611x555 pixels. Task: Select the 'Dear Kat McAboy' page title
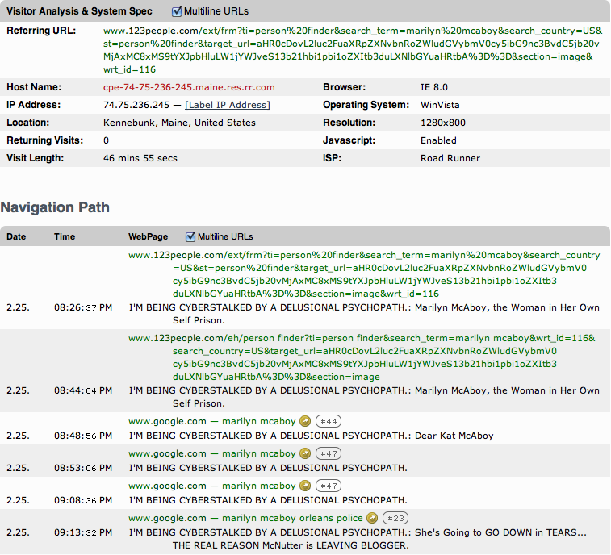[x=454, y=436]
